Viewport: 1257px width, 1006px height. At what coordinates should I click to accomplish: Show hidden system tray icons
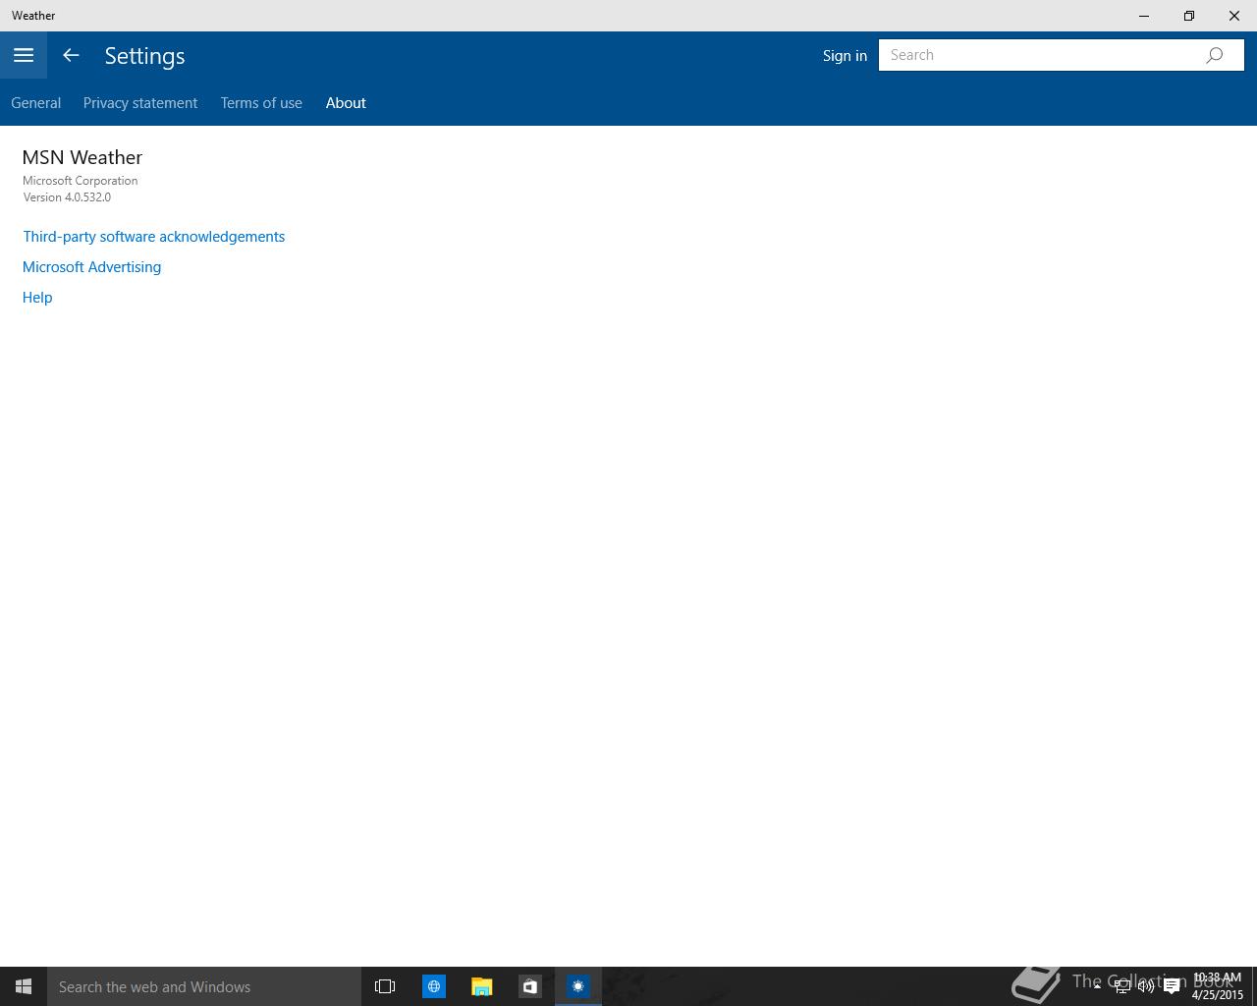[1097, 986]
